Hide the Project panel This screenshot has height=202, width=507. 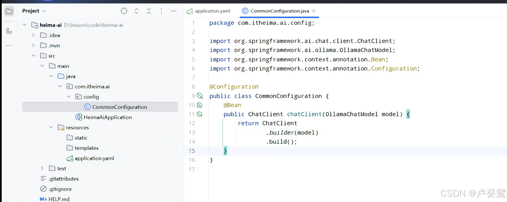174,11
